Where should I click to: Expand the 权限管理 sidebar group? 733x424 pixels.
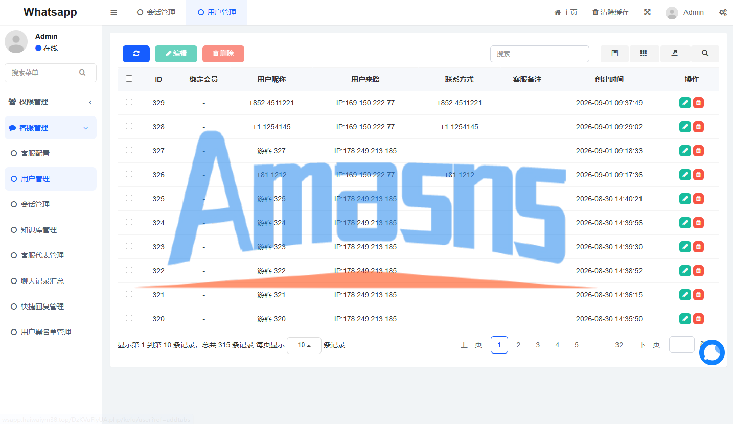(51, 102)
